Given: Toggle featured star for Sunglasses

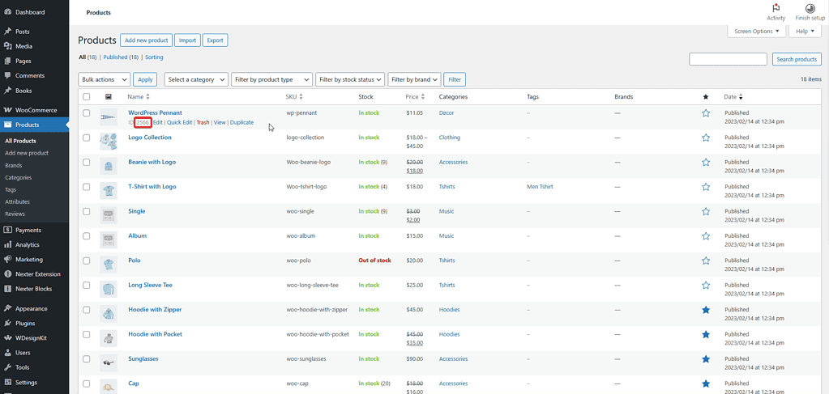Looking at the screenshot, I should pyautogui.click(x=705, y=359).
